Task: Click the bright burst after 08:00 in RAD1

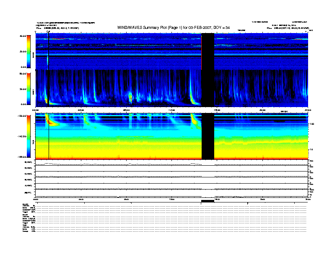Action: click(x=130, y=98)
